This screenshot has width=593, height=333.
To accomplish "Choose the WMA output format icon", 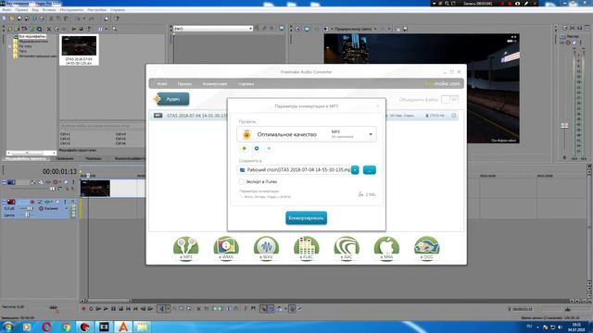I will click(226, 248).
